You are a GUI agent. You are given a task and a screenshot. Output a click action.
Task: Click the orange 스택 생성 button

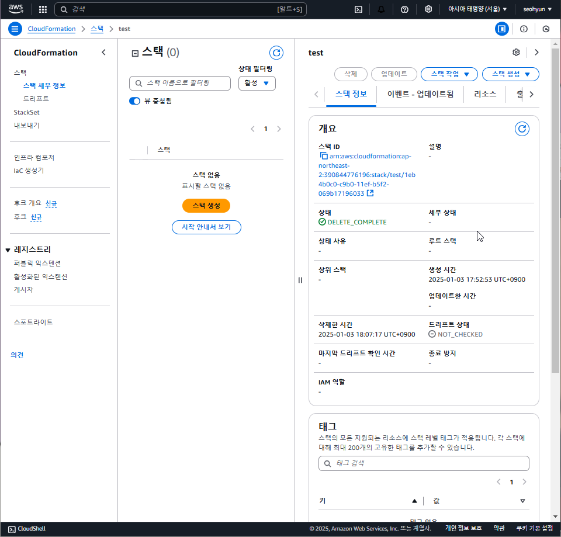tap(206, 206)
